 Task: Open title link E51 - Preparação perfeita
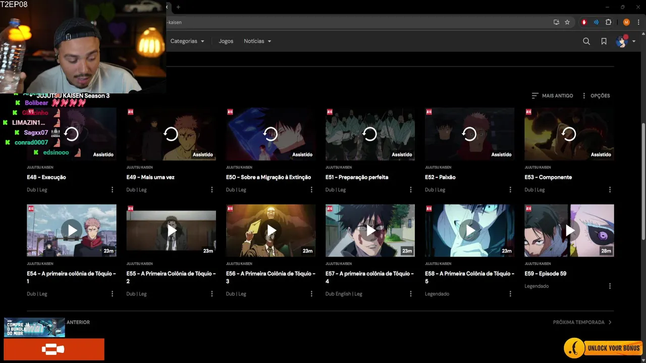pos(357,177)
